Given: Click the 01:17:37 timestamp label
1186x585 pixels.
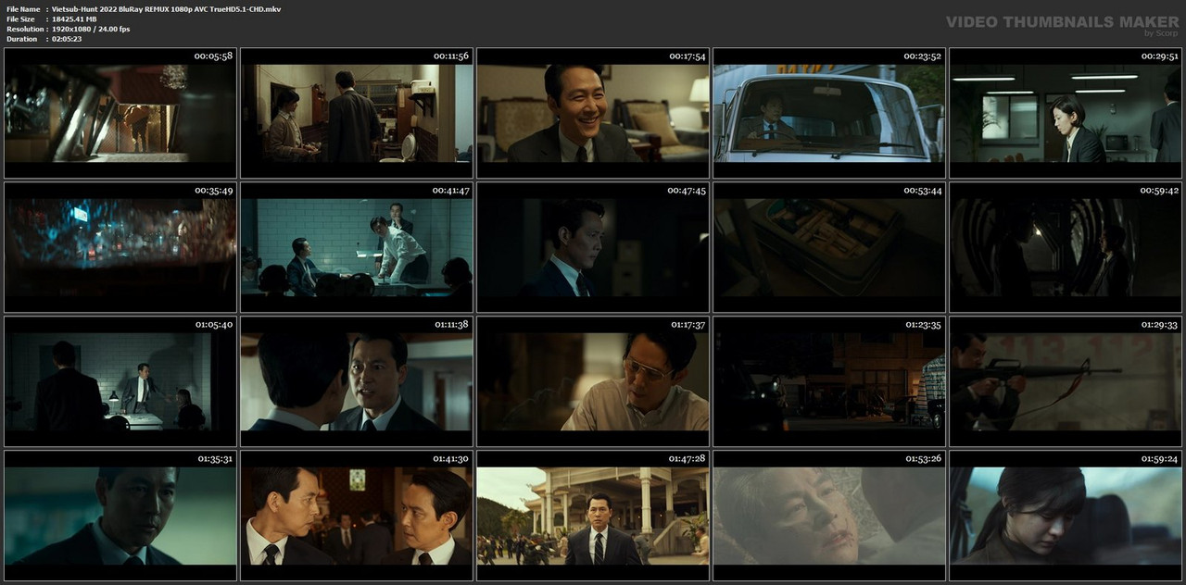Looking at the screenshot, I should [687, 325].
